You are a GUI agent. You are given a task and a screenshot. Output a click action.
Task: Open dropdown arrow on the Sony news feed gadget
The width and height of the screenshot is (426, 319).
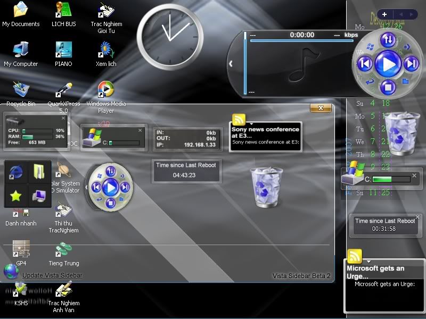coord(251,124)
